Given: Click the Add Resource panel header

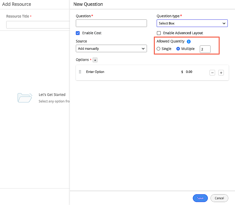Looking at the screenshot, I should point(16,4).
